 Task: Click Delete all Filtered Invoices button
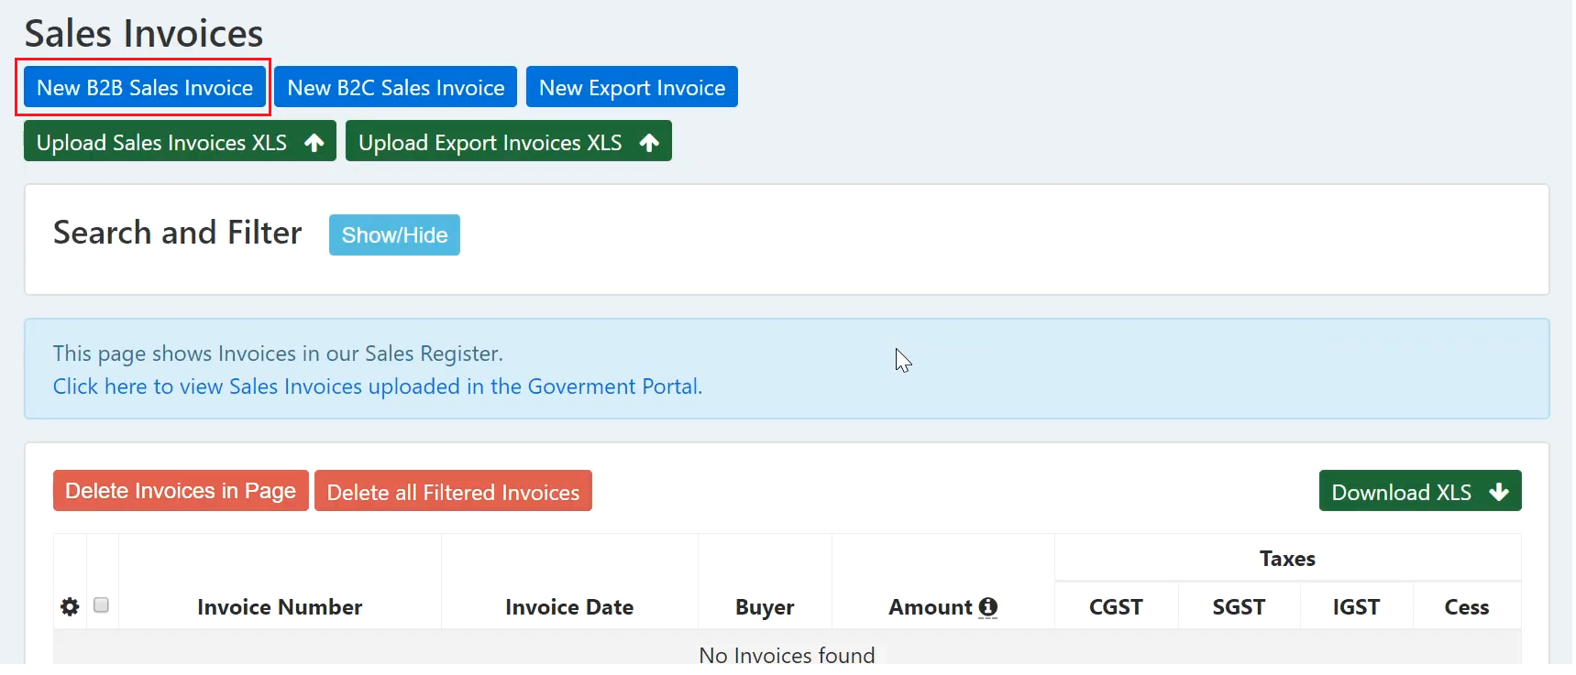tap(453, 491)
